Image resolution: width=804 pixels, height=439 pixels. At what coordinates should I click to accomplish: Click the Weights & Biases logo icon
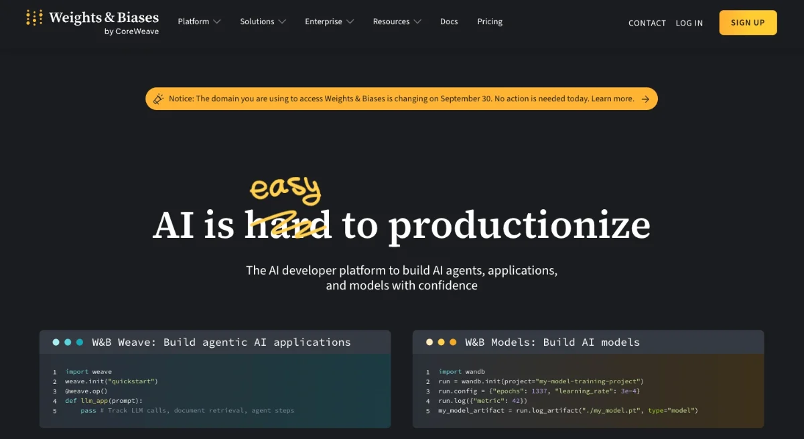pos(34,17)
